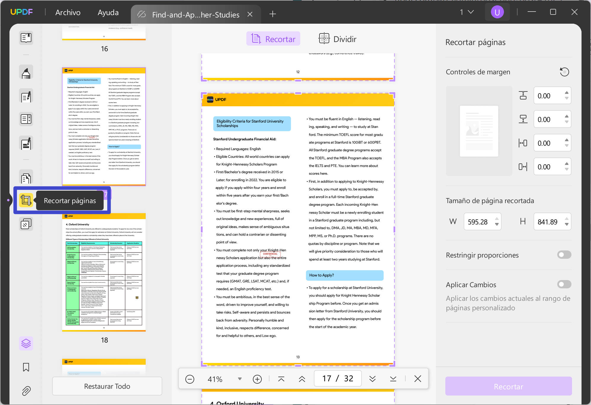The height and width of the screenshot is (405, 591).
Task: Open the watermark and background tool
Action: (x=26, y=224)
